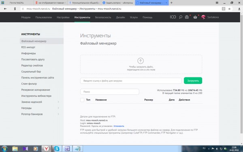Expand the Награды submenu chevron
Viewport: 243px width, 152px height.
point(58,108)
